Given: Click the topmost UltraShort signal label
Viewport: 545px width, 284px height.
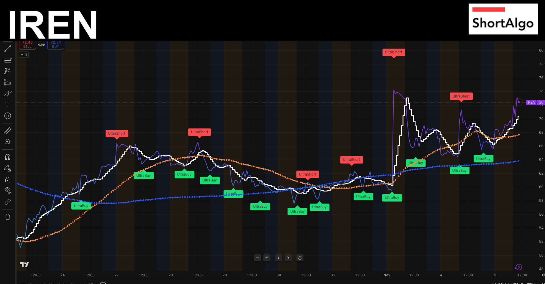Looking at the screenshot, I should coord(394,52).
